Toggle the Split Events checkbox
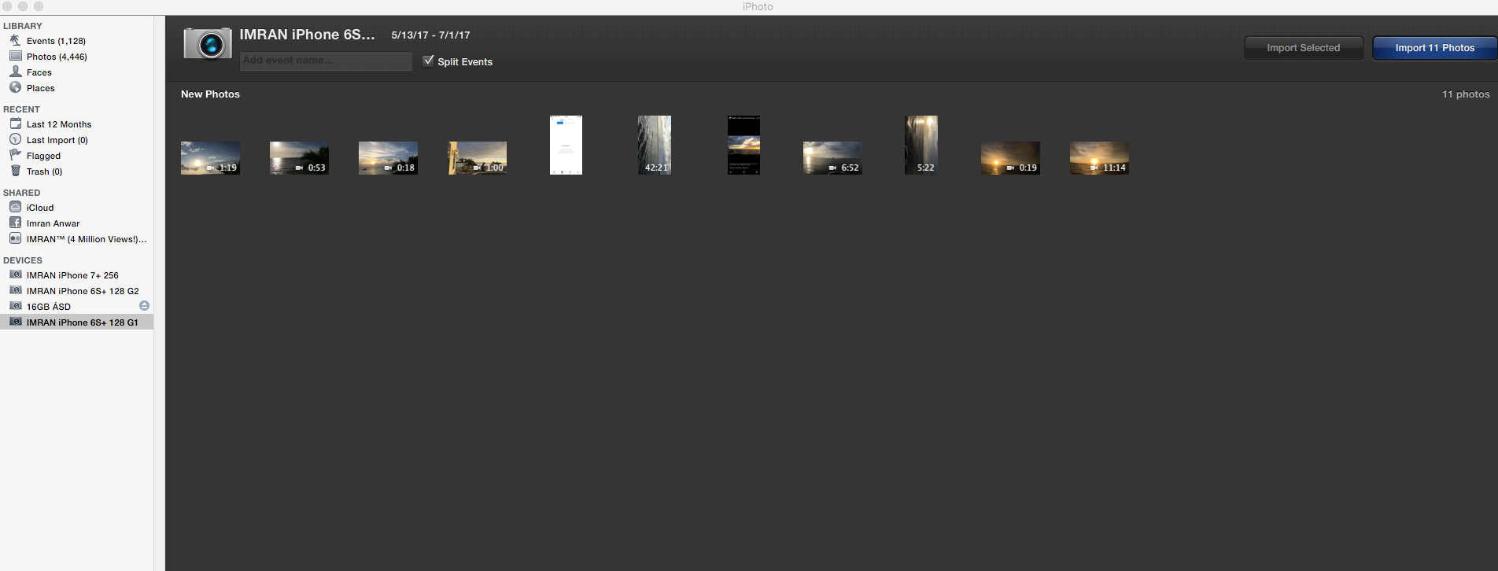 pos(428,61)
